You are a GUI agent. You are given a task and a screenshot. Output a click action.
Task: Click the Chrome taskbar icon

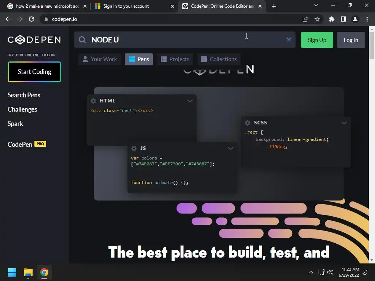[44, 272]
